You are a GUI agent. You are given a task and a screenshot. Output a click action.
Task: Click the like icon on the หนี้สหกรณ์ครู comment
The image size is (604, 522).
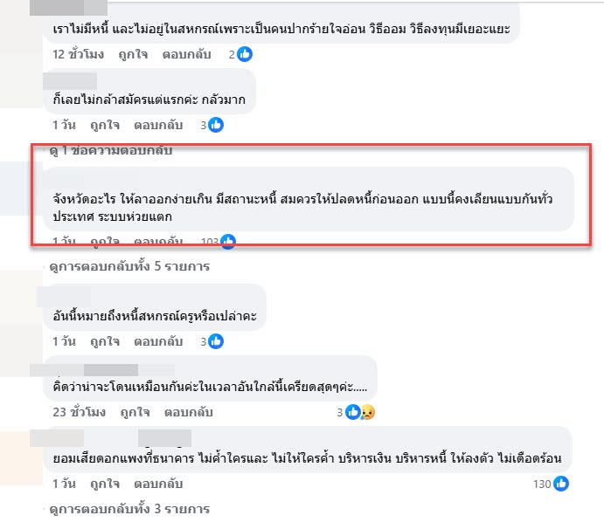click(216, 341)
